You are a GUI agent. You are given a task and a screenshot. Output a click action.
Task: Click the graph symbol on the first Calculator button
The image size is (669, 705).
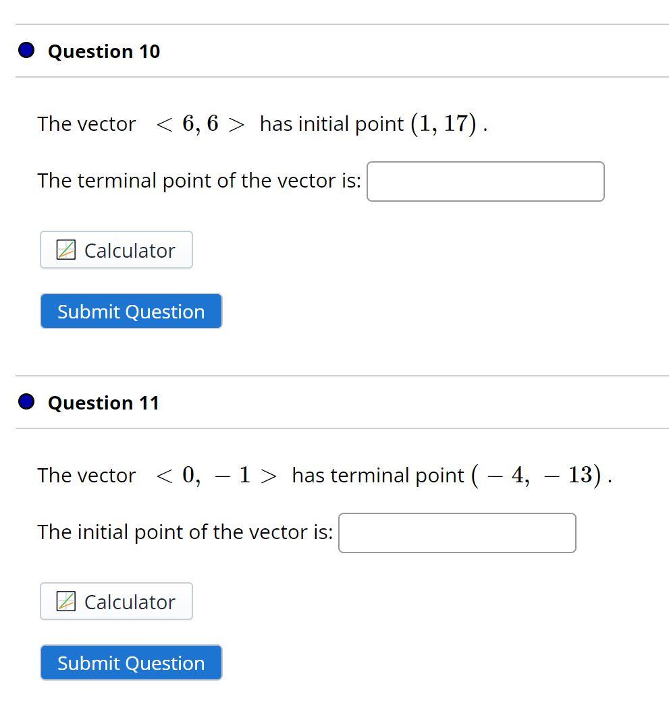coord(65,250)
